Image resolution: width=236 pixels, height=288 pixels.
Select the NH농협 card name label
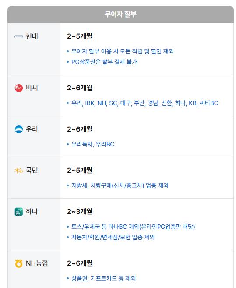click(37, 263)
